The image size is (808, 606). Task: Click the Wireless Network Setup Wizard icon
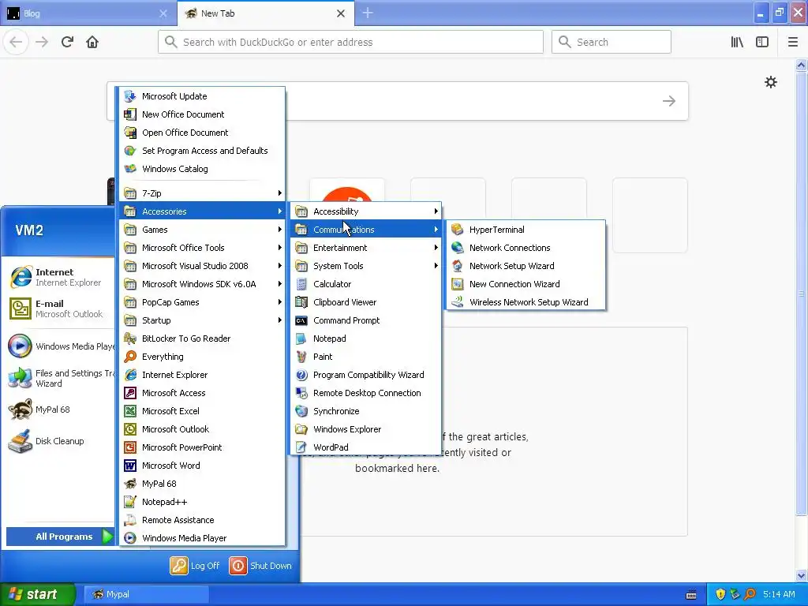point(457,302)
